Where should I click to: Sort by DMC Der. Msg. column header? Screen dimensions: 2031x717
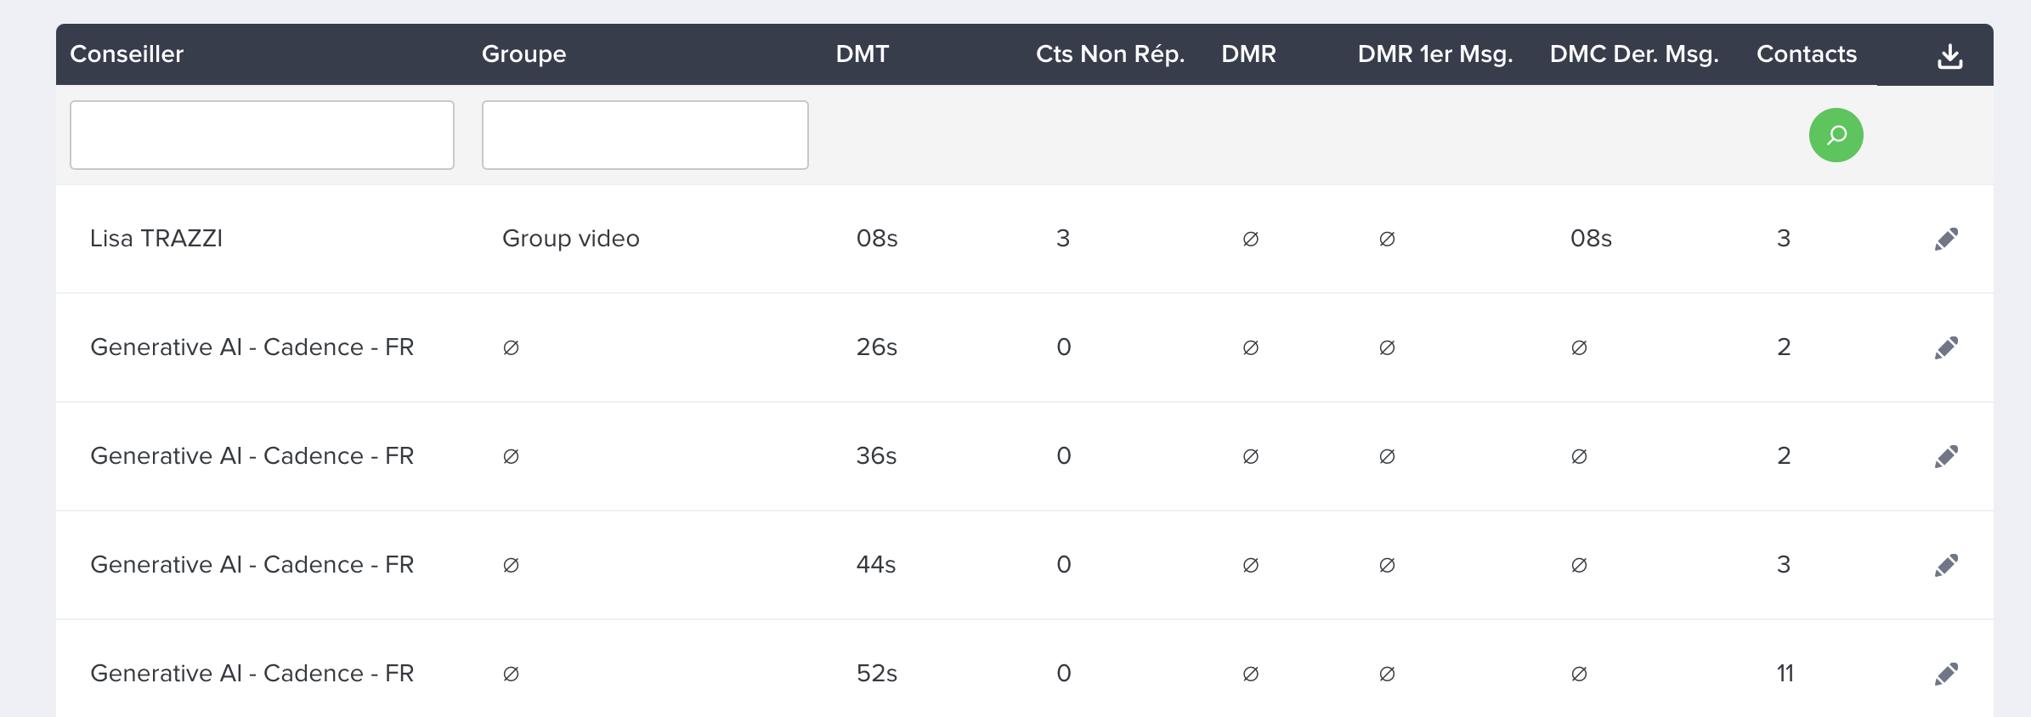pyautogui.click(x=1634, y=54)
